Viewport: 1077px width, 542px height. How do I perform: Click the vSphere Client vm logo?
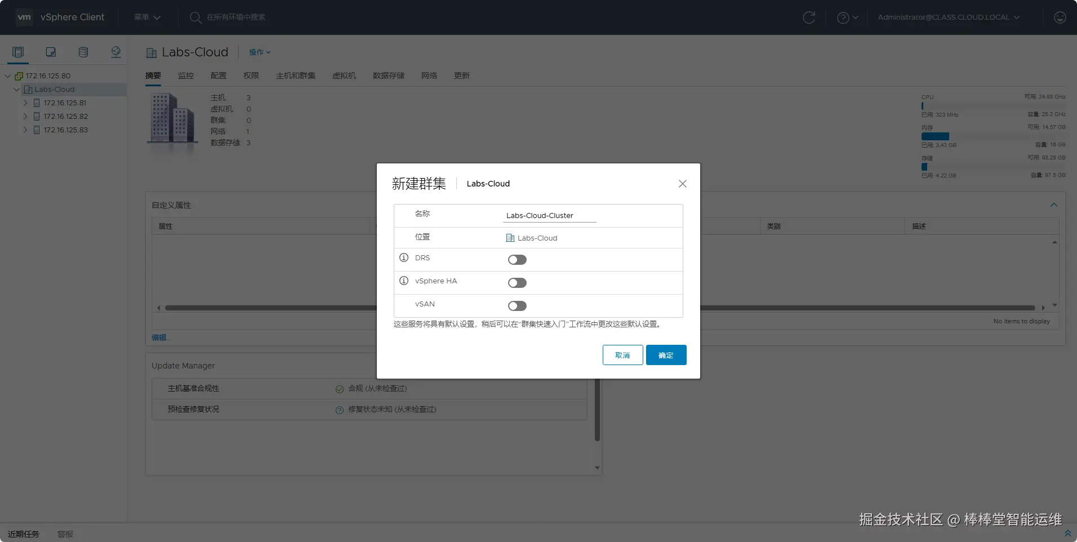[x=24, y=17]
